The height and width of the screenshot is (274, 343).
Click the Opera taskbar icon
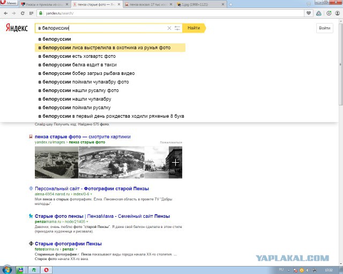[x=47, y=270]
